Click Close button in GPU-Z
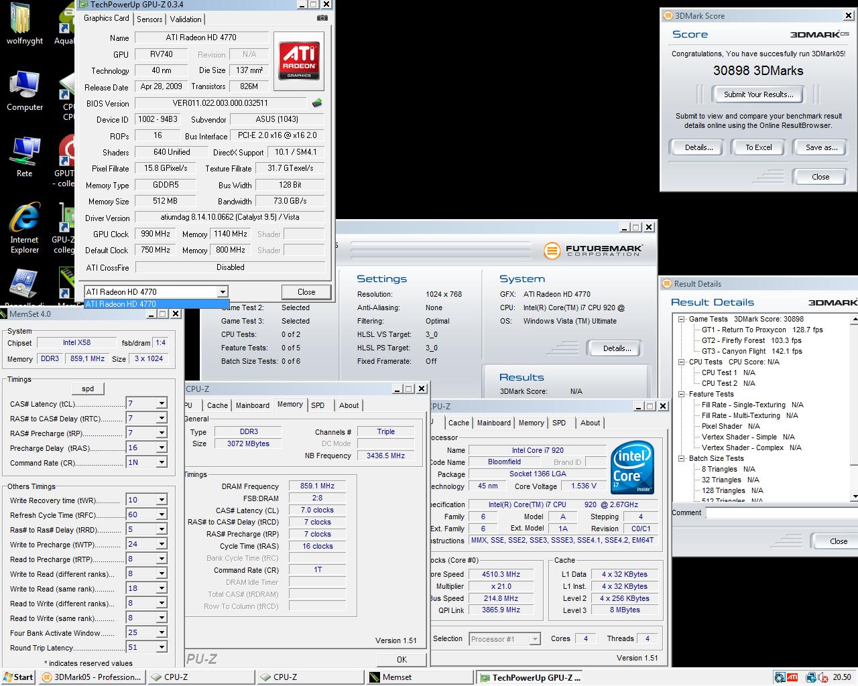Screen dimensions: 858x686 (x=306, y=291)
